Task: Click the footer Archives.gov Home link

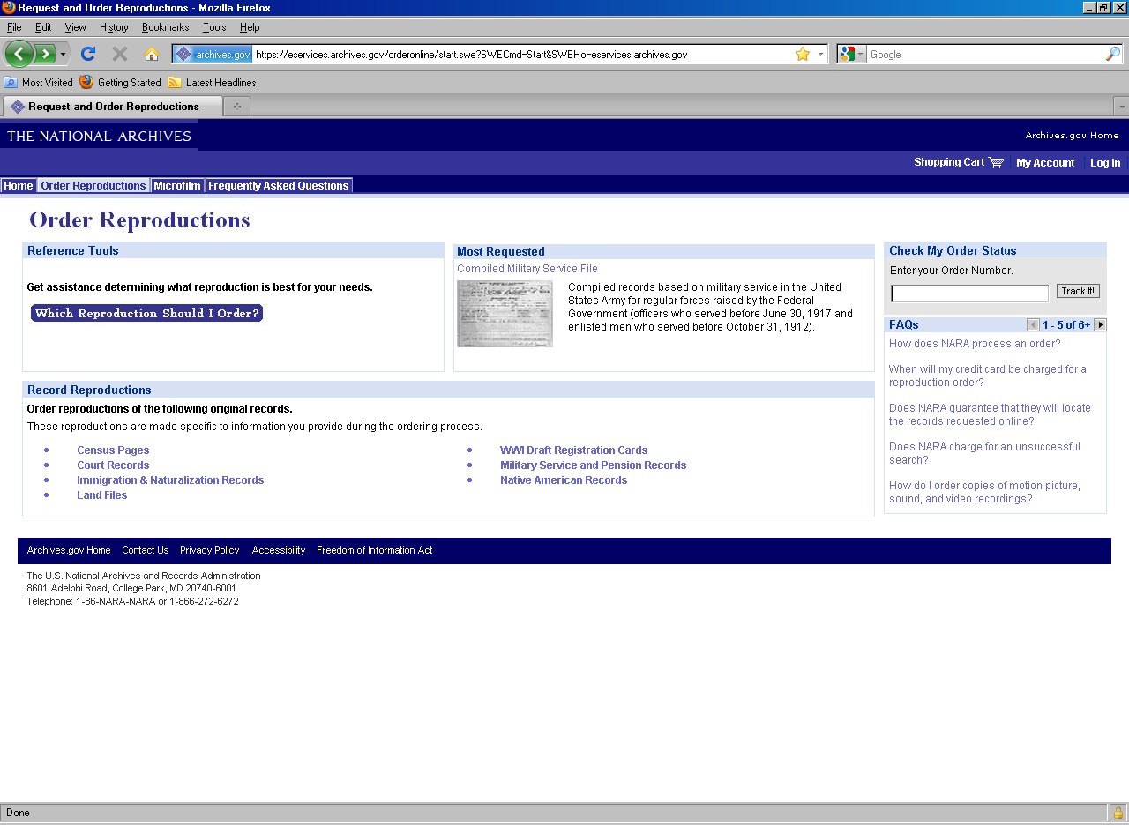Action: click(69, 550)
